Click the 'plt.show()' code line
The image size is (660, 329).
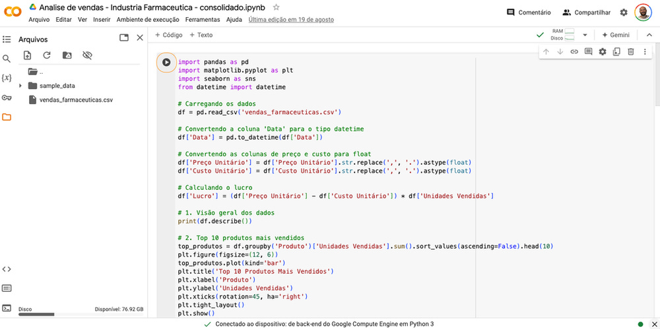point(197,313)
